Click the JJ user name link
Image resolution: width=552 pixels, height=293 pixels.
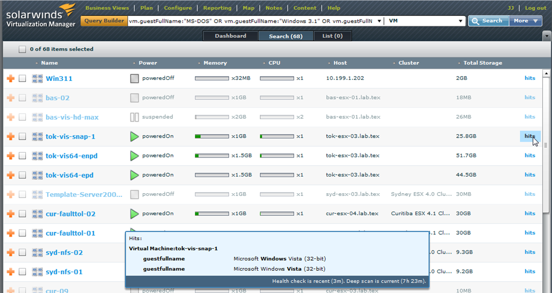[511, 8]
